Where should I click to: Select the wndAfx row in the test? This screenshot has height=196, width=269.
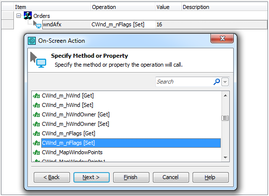[154, 24]
